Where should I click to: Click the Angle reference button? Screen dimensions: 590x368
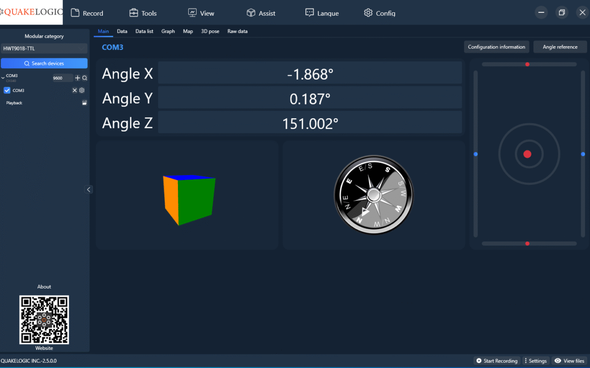pos(560,47)
